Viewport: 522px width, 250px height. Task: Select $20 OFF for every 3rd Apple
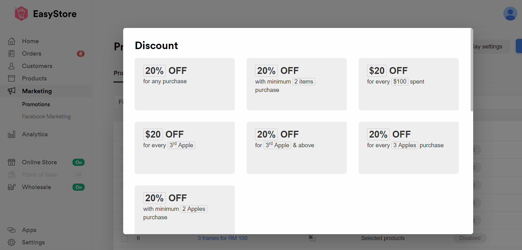pyautogui.click(x=185, y=148)
